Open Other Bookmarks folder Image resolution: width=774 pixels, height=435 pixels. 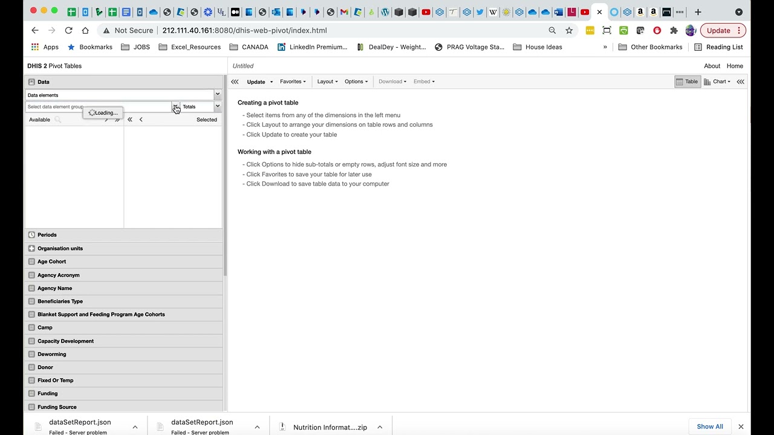(650, 47)
